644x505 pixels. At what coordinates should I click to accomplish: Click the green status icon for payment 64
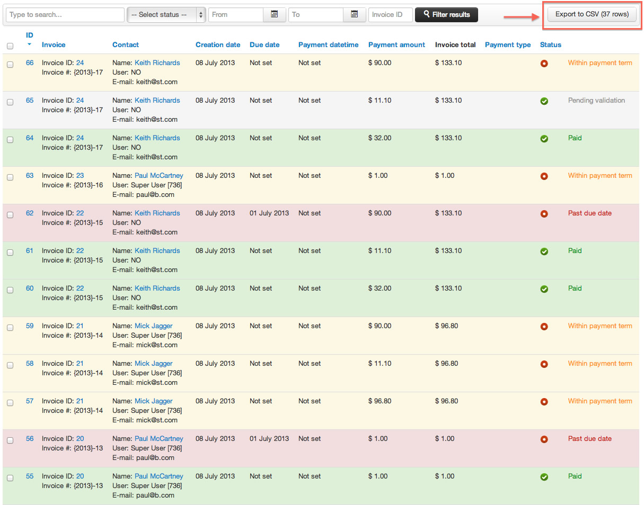(544, 139)
